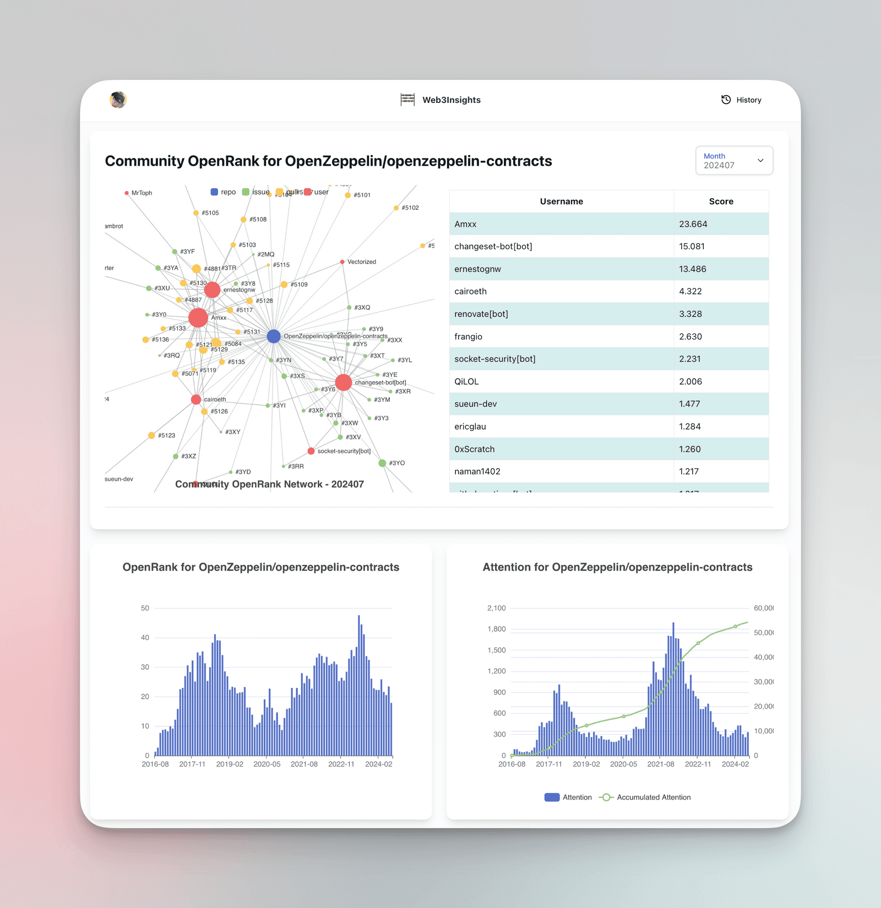881x908 pixels.
Task: Open the Month 202407 dropdown
Action: 734,161
